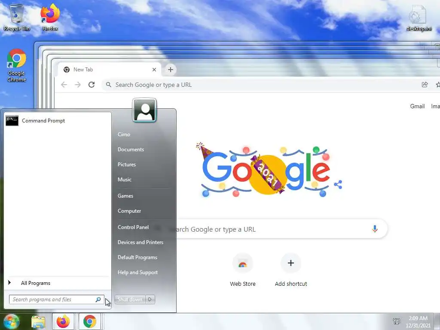440x330 pixels.
Task: Focus the Chrome address bar
Action: 261,85
